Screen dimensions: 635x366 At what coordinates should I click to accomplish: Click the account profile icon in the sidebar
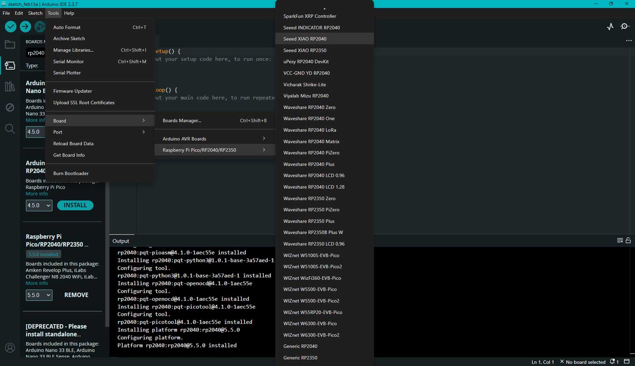10,348
